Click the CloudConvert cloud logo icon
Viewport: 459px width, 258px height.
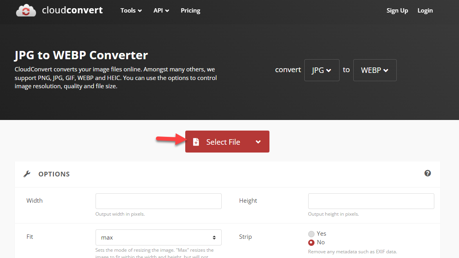point(26,10)
